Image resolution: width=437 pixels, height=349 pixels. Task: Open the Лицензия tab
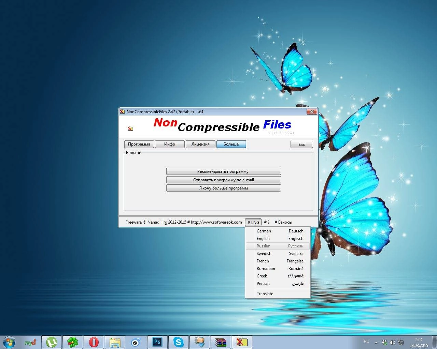[x=200, y=144]
